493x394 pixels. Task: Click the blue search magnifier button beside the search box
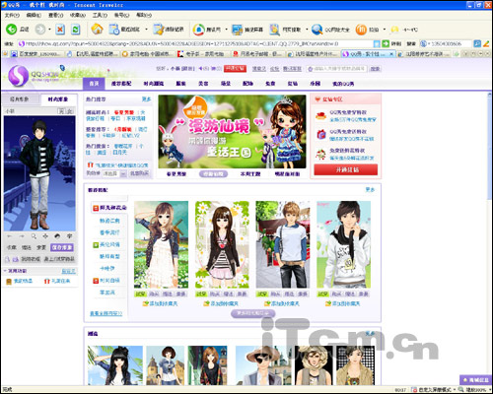click(x=477, y=43)
